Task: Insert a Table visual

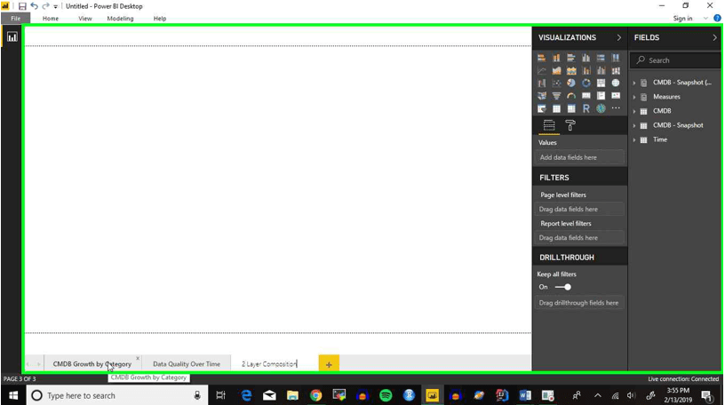Action: 556,108
